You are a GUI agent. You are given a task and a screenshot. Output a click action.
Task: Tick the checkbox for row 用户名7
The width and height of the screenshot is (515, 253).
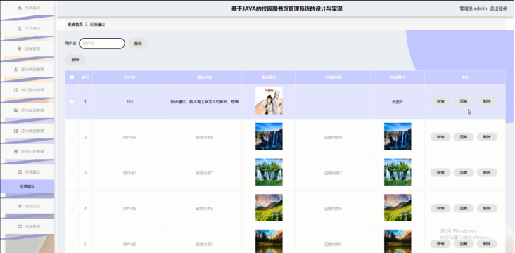coord(72,173)
